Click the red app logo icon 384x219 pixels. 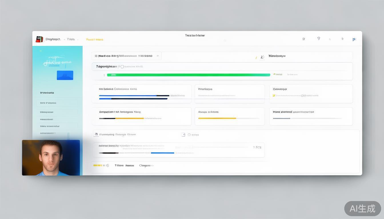[x=39, y=39]
